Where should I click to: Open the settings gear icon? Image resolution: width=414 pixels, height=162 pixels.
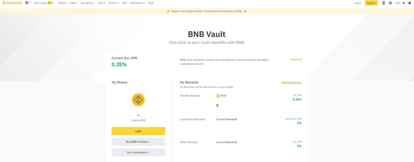[x=410, y=3]
